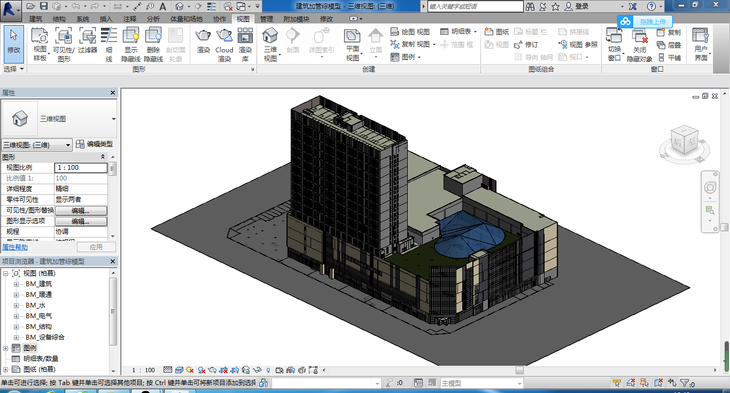Viewport: 730px width, 393px height.
Task: Click the 拖拽上传 cloud upload button
Action: tap(644, 22)
